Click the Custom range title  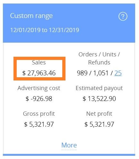pyautogui.click(x=31, y=16)
